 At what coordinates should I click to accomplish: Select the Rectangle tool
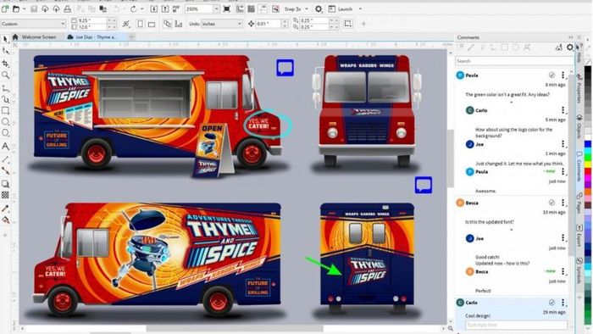(x=5, y=110)
